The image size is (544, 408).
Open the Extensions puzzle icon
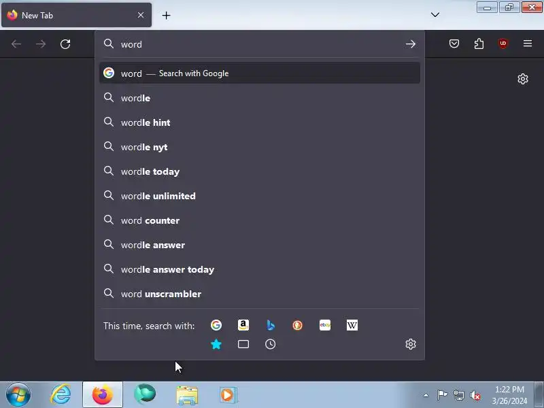(479, 44)
